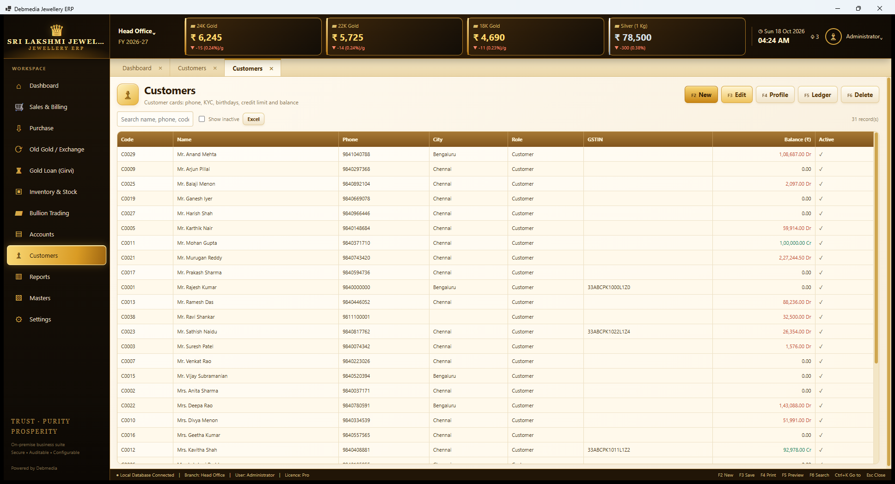895x484 pixels.
Task: Close the active Customers tab
Action: [x=271, y=69]
